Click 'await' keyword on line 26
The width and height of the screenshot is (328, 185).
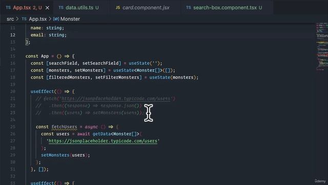point(84,134)
